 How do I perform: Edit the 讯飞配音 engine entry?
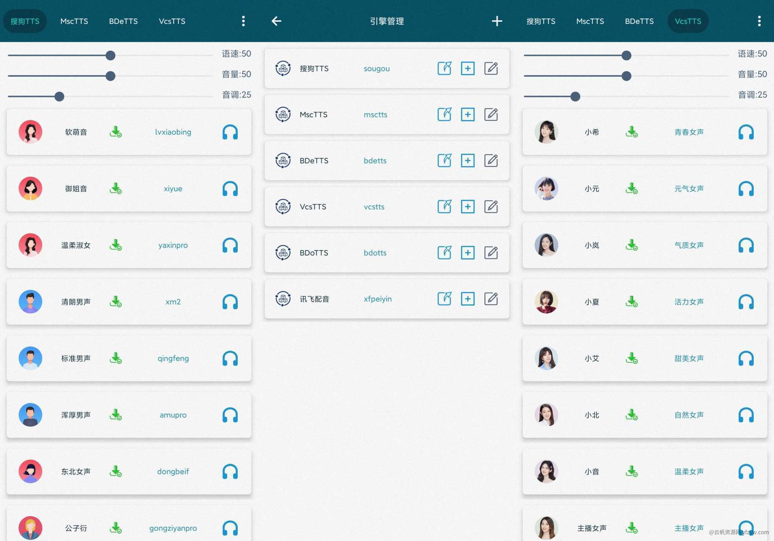coord(491,299)
